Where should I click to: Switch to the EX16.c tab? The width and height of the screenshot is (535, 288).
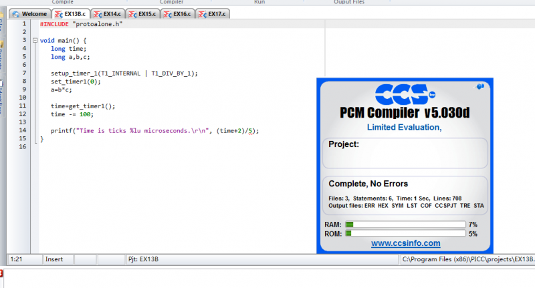tap(177, 14)
